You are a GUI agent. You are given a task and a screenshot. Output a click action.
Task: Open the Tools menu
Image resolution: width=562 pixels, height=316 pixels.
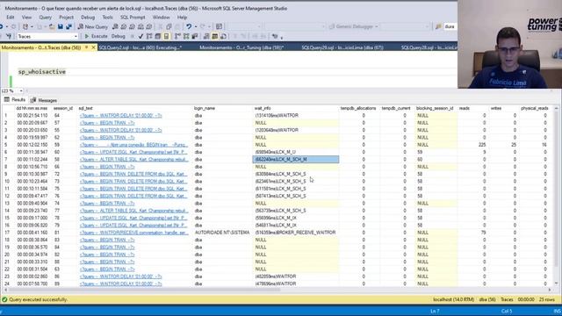click(107, 18)
